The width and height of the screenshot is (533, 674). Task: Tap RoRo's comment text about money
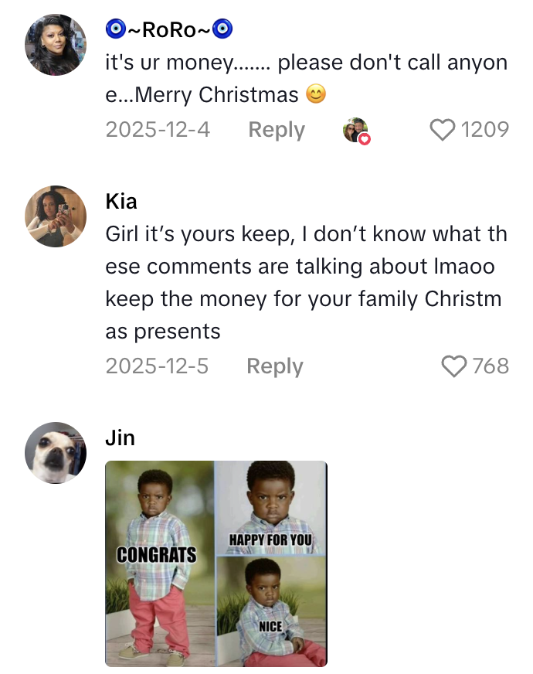pos(305,78)
